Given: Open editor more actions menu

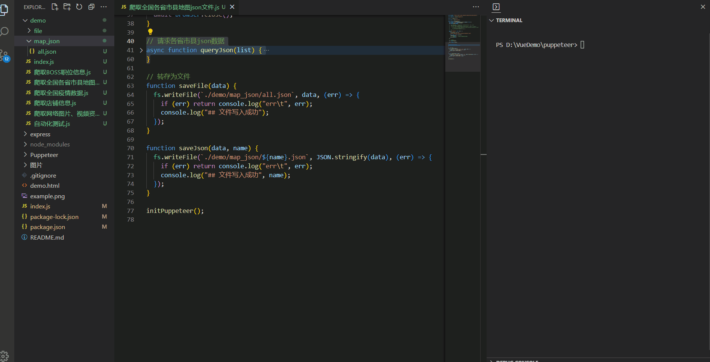Looking at the screenshot, I should (x=476, y=7).
